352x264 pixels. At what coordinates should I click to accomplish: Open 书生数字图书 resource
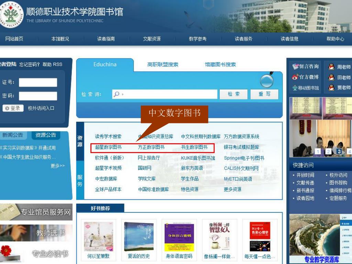click(x=194, y=147)
